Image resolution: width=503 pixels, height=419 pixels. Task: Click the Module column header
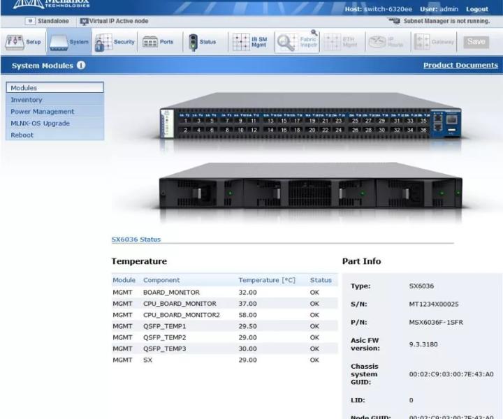[x=124, y=280]
